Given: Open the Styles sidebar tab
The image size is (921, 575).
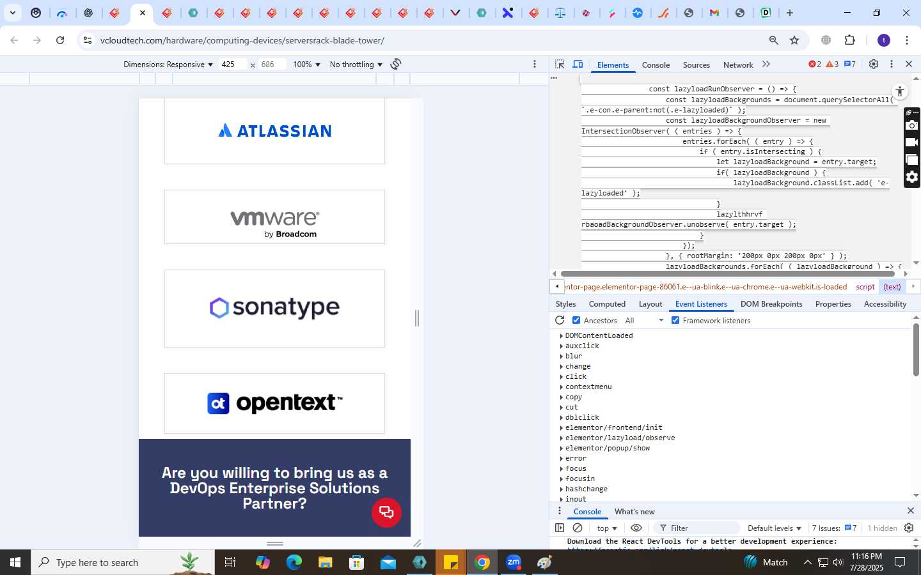Looking at the screenshot, I should pos(565,304).
